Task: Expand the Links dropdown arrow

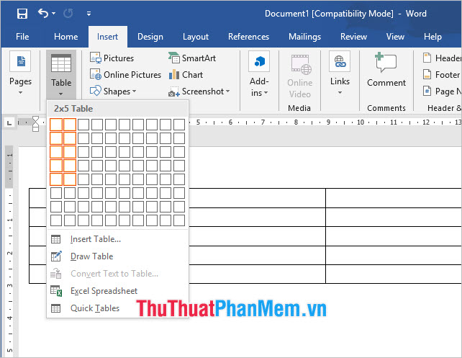Action: pyautogui.click(x=340, y=93)
